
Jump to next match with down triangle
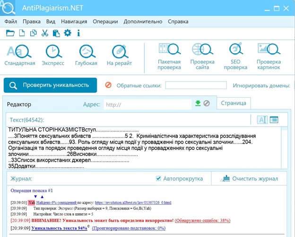pos(35,197)
